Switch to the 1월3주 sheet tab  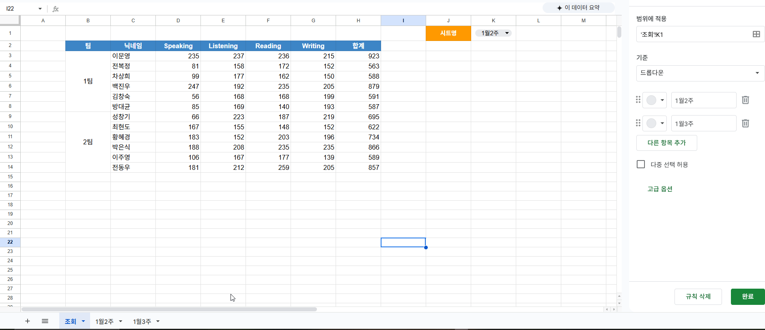142,321
